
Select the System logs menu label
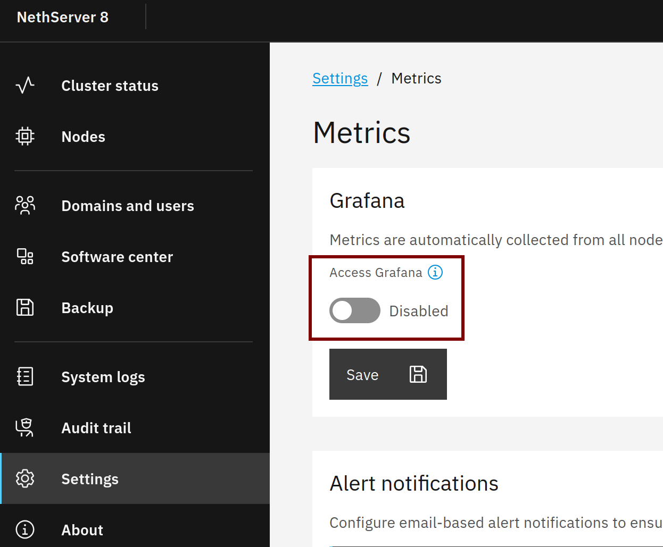[103, 377]
